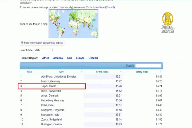The image size is (192, 128).
Task: Click inside the table Search field
Action: click(x=148, y=66)
